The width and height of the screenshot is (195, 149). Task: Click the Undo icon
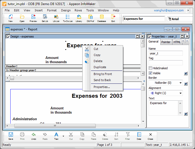(x=34, y=136)
